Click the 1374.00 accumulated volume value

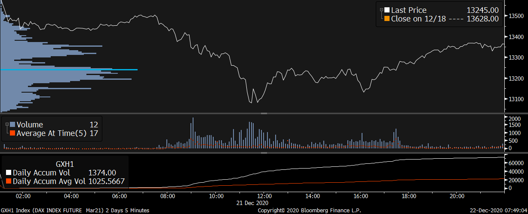pyautogui.click(x=102, y=173)
